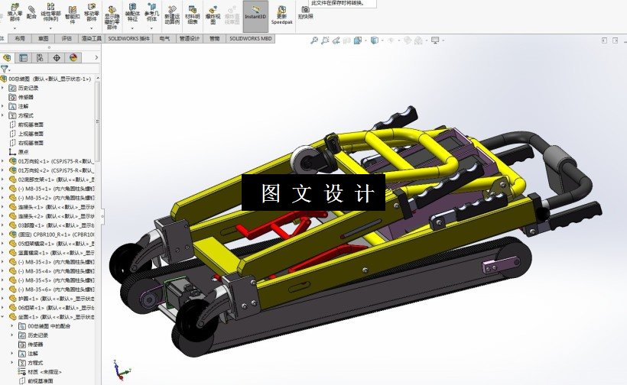Switch to the 布局 (Layout) tab
The image size is (627, 385).
20,38
